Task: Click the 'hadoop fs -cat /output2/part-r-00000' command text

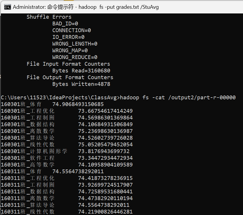Action: [177, 98]
